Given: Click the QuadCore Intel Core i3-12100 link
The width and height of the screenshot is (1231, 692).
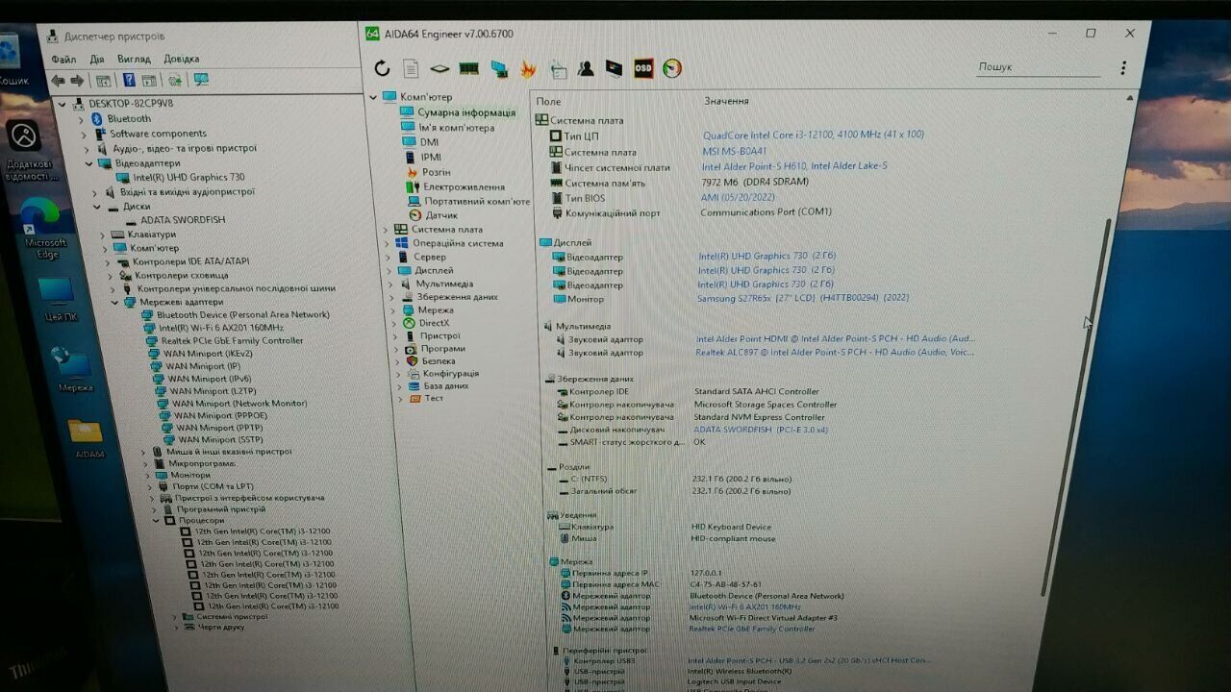Looking at the screenshot, I should (x=813, y=136).
